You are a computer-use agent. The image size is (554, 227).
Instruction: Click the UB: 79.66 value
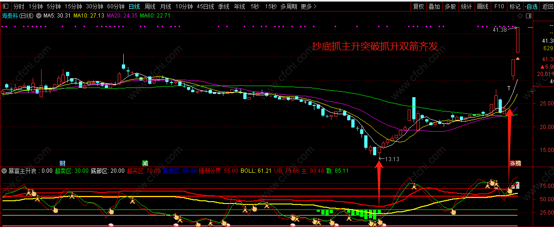[x=287, y=171]
